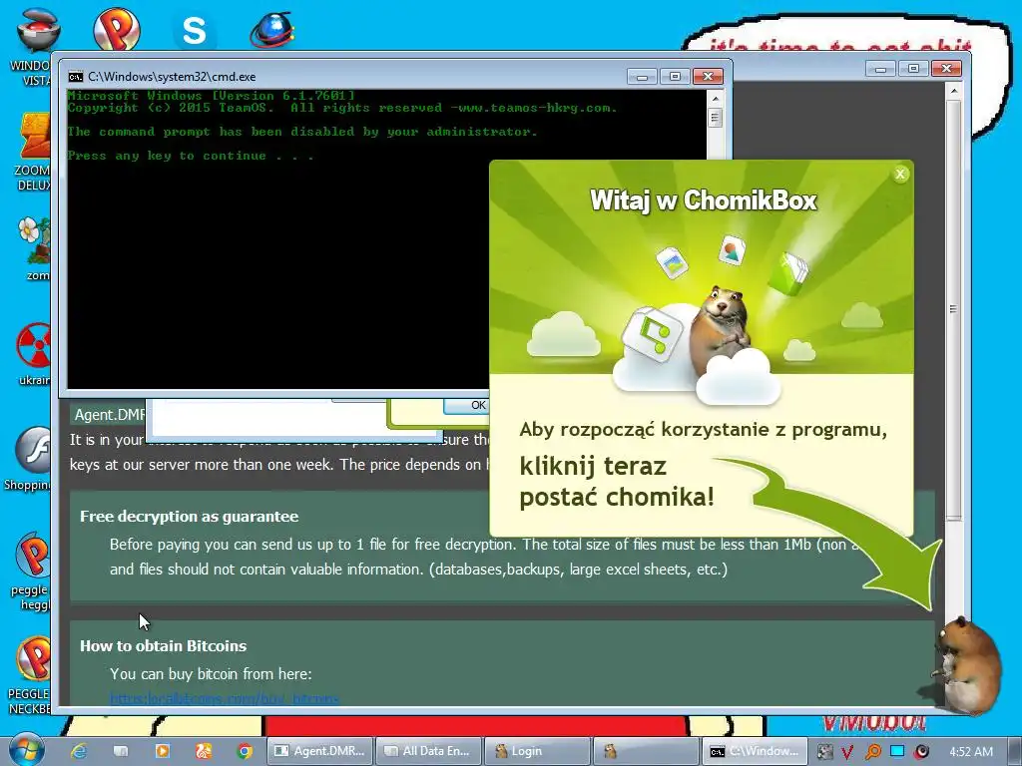Image resolution: width=1022 pixels, height=766 pixels.
Task: Click the small folder taskbar icon after Internet Explorer
Action: [x=121, y=751]
